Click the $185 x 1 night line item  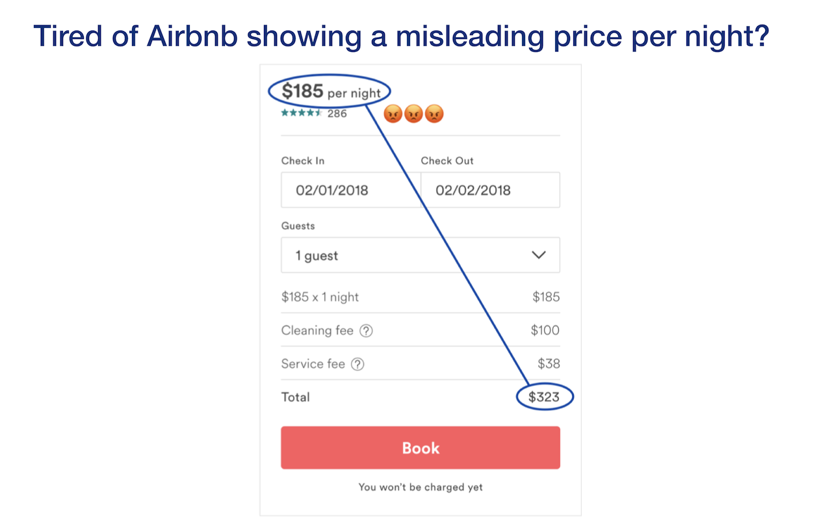click(319, 296)
